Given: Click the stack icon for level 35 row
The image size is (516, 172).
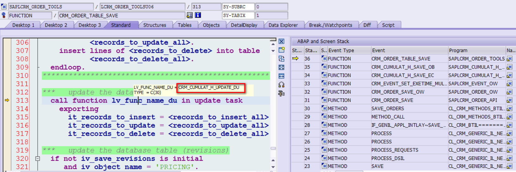Looking at the screenshot, I should click(x=324, y=67).
